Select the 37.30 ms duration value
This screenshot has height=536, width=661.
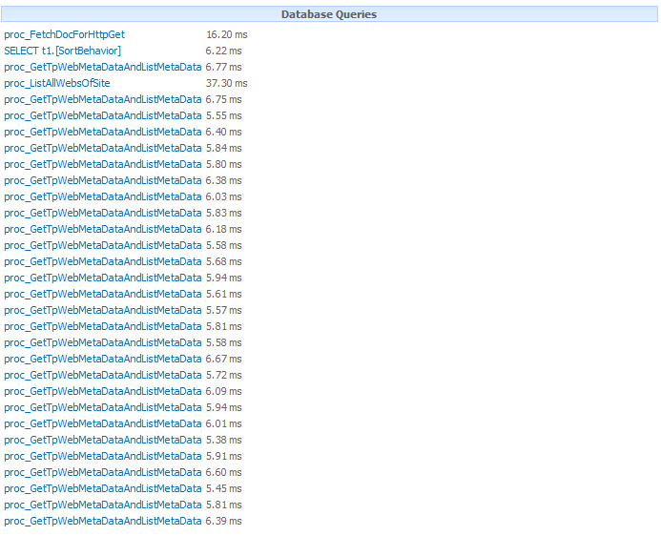click(227, 83)
